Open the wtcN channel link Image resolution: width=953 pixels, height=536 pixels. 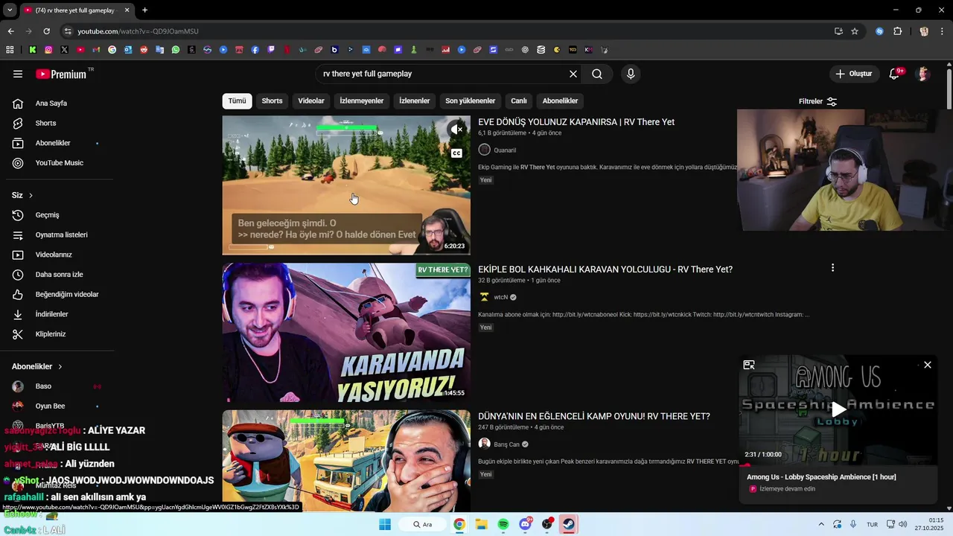[x=501, y=297]
